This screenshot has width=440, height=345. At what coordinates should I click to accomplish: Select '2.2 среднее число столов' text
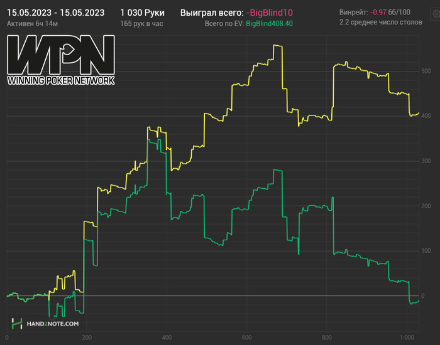[x=380, y=22]
